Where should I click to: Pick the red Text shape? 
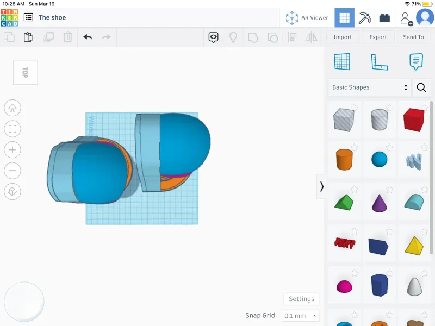[344, 243]
